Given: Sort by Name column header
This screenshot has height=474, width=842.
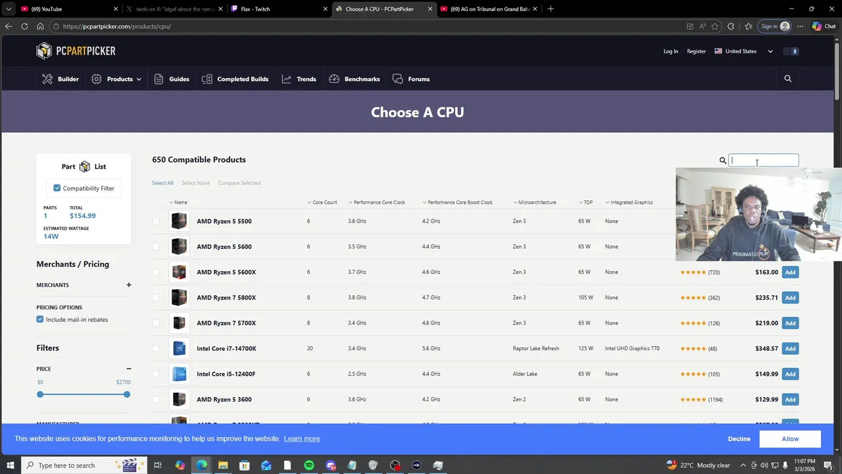Looking at the screenshot, I should point(178,202).
